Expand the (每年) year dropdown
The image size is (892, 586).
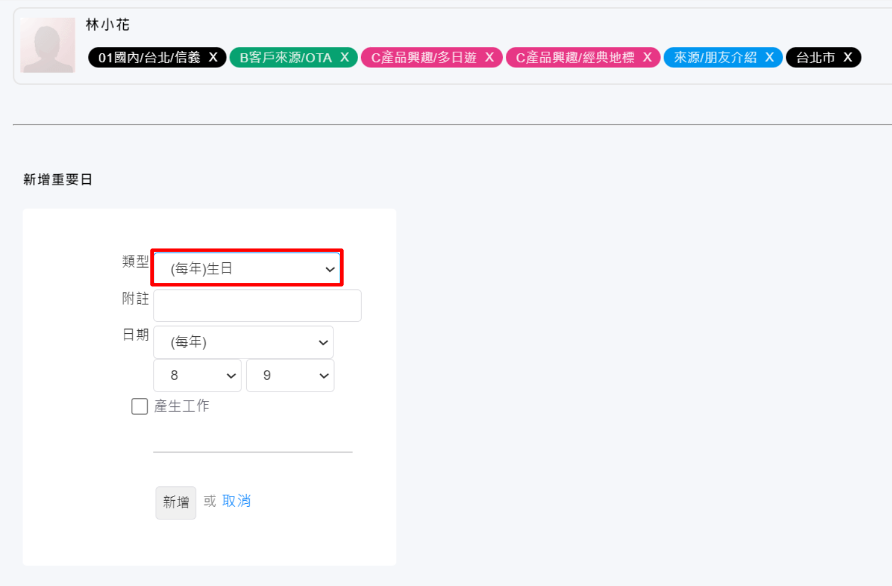point(243,342)
